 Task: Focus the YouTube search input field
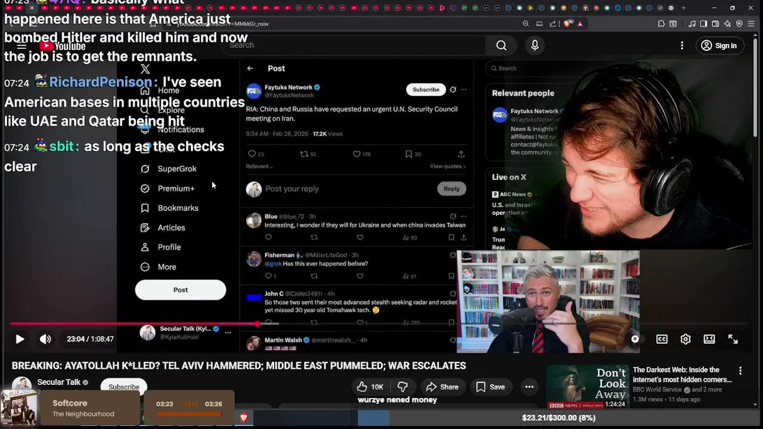(355, 45)
